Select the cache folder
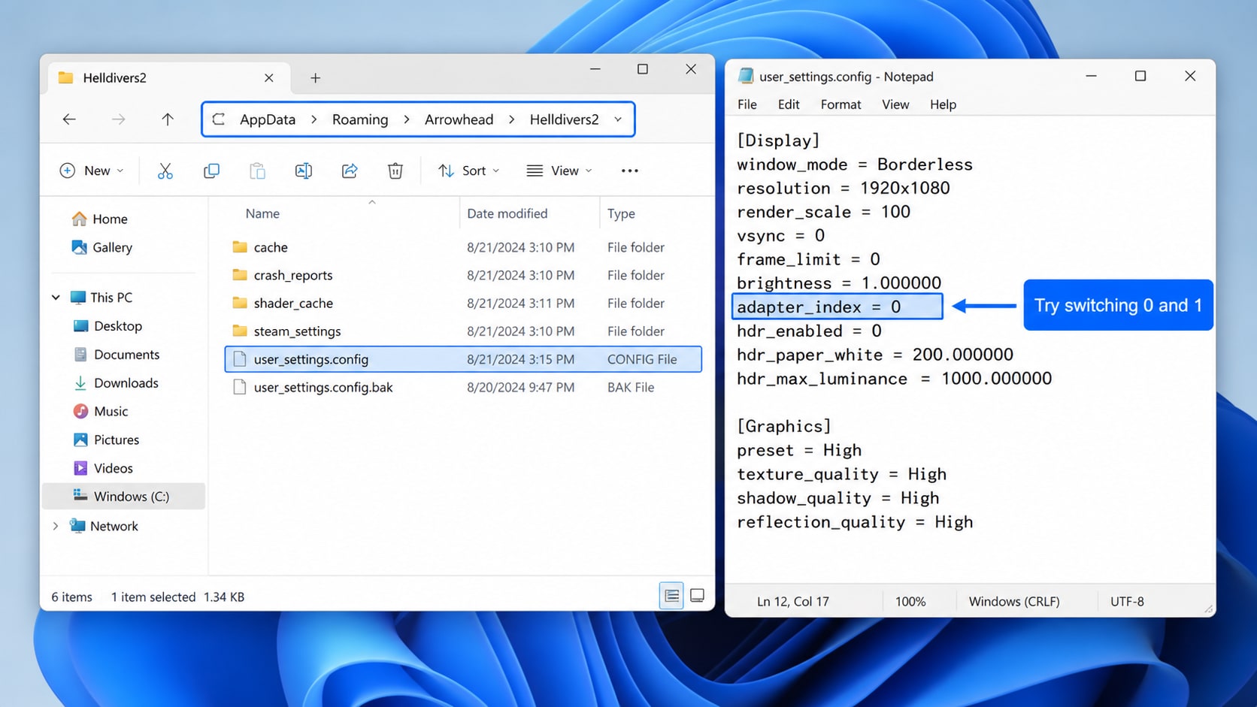This screenshot has height=707, width=1257. tap(463, 247)
